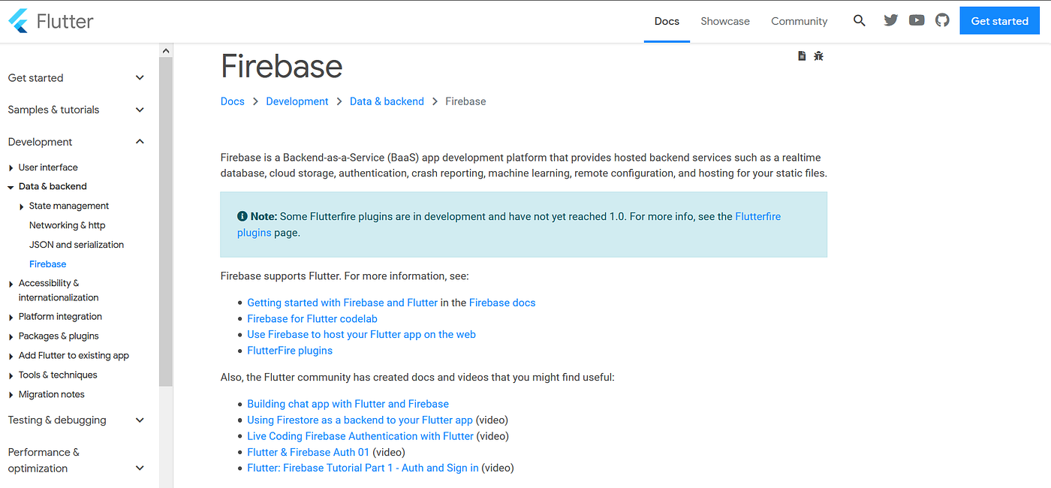Click the info icon in the Note box
Viewport: 1051px width, 488px height.
point(242,215)
